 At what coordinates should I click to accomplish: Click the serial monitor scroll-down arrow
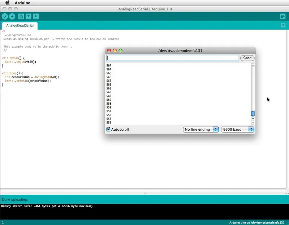[x=253, y=122]
